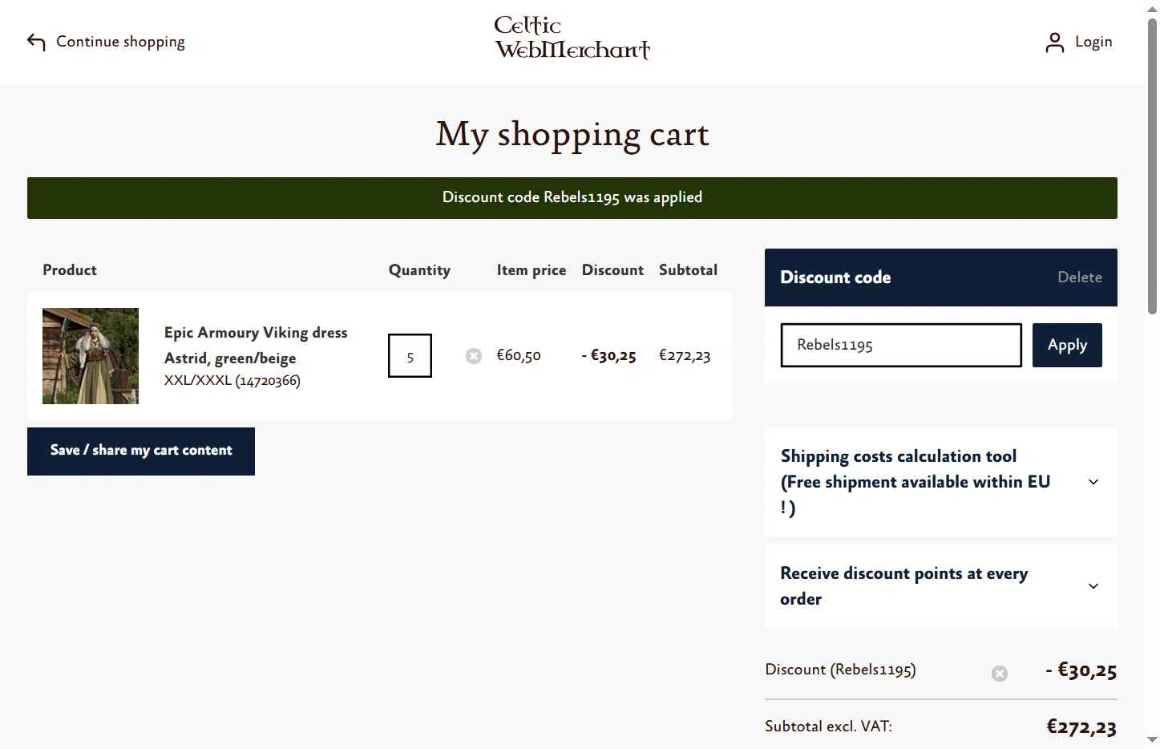Click the Subtotal column header
Viewport: 1160px width, 749px height.
pyautogui.click(x=688, y=270)
